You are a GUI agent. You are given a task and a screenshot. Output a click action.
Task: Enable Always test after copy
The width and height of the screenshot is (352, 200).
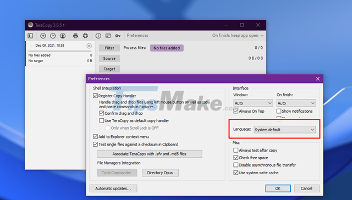coord(236,150)
